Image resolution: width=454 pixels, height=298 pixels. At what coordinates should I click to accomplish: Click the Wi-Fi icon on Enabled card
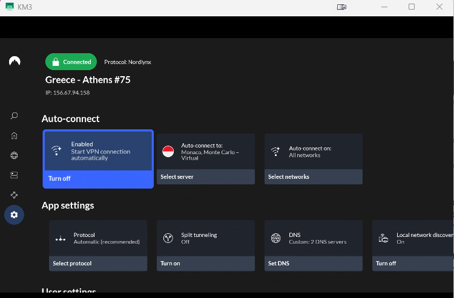pos(56,151)
